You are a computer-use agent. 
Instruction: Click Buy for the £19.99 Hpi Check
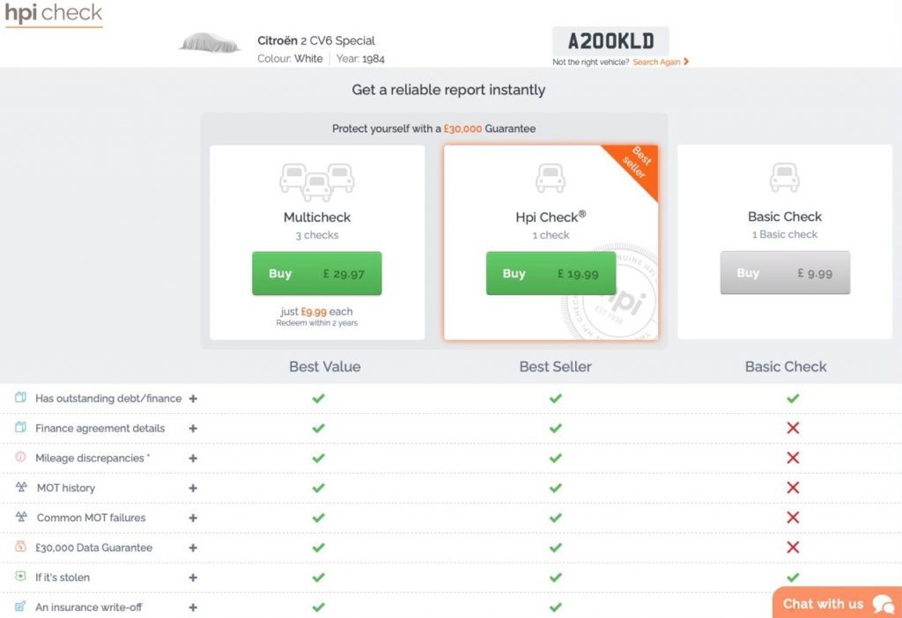(550, 273)
